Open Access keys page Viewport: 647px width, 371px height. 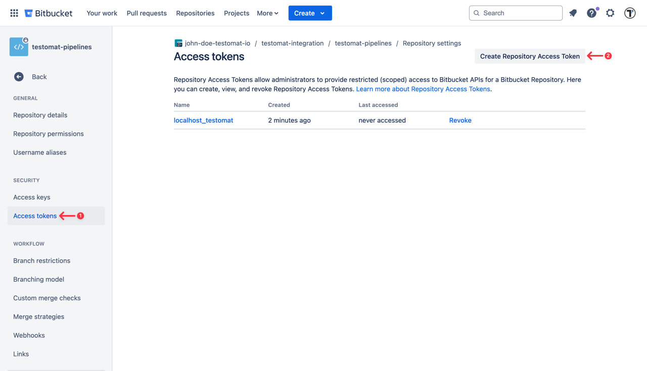click(31, 197)
